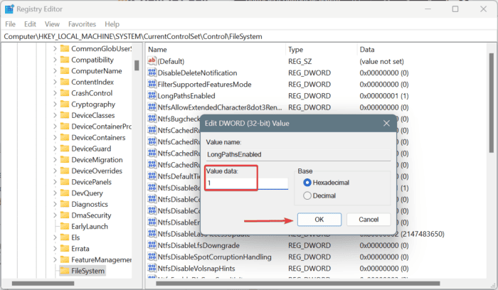
Task: Click the LongPathsEnabled DWORD icon
Action: coord(152,95)
